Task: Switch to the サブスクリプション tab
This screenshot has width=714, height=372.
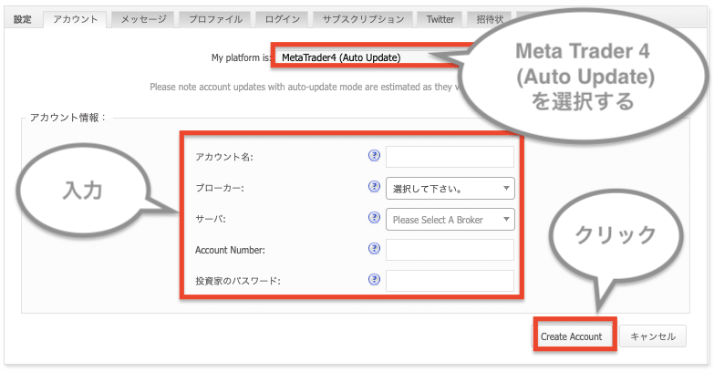Action: coord(363,19)
